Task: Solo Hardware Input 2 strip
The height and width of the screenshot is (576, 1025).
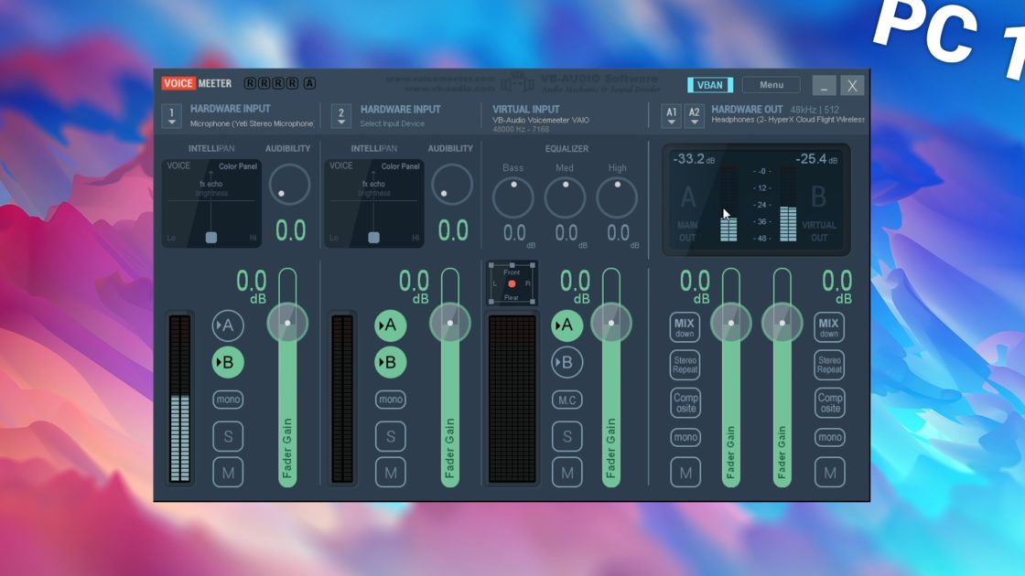Action: coord(390,435)
